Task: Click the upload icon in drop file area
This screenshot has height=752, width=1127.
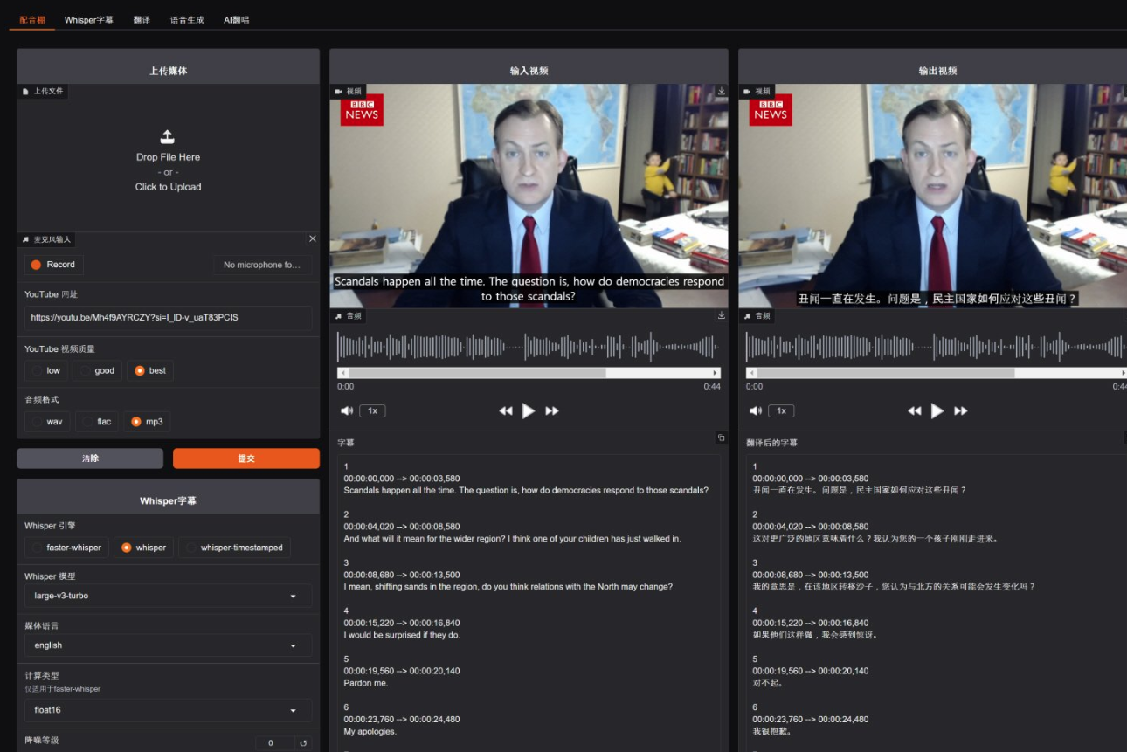Action: pyautogui.click(x=168, y=137)
